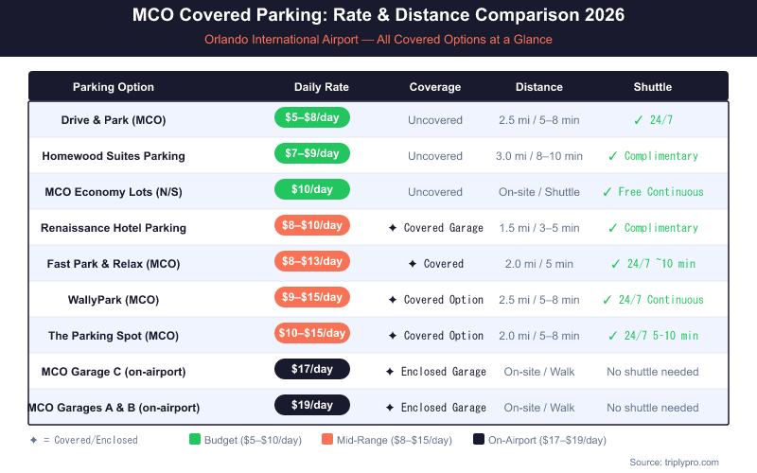Click The Parking Spot (MCO) name
Image resolution: width=757 pixels, height=473 pixels.
114,336
